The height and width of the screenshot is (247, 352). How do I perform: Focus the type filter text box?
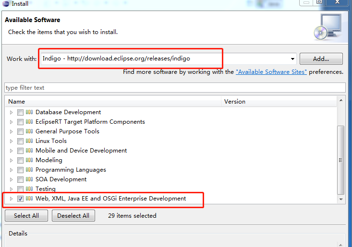[175, 88]
